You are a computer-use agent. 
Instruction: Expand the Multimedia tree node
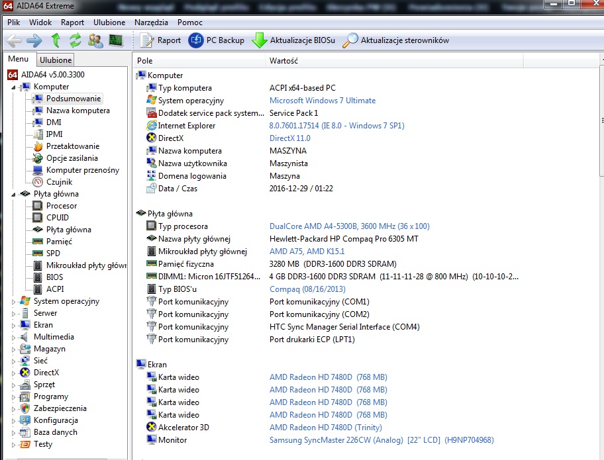[13, 338]
